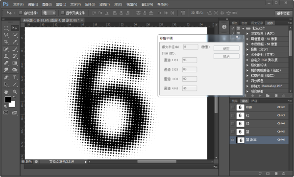Select the Rectangular Marquee tool
This screenshot has height=177, width=294.
click(x=6, y=28)
